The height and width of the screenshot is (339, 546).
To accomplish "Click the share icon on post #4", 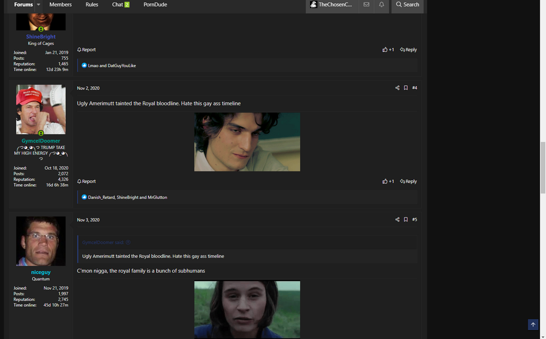I will tap(397, 88).
